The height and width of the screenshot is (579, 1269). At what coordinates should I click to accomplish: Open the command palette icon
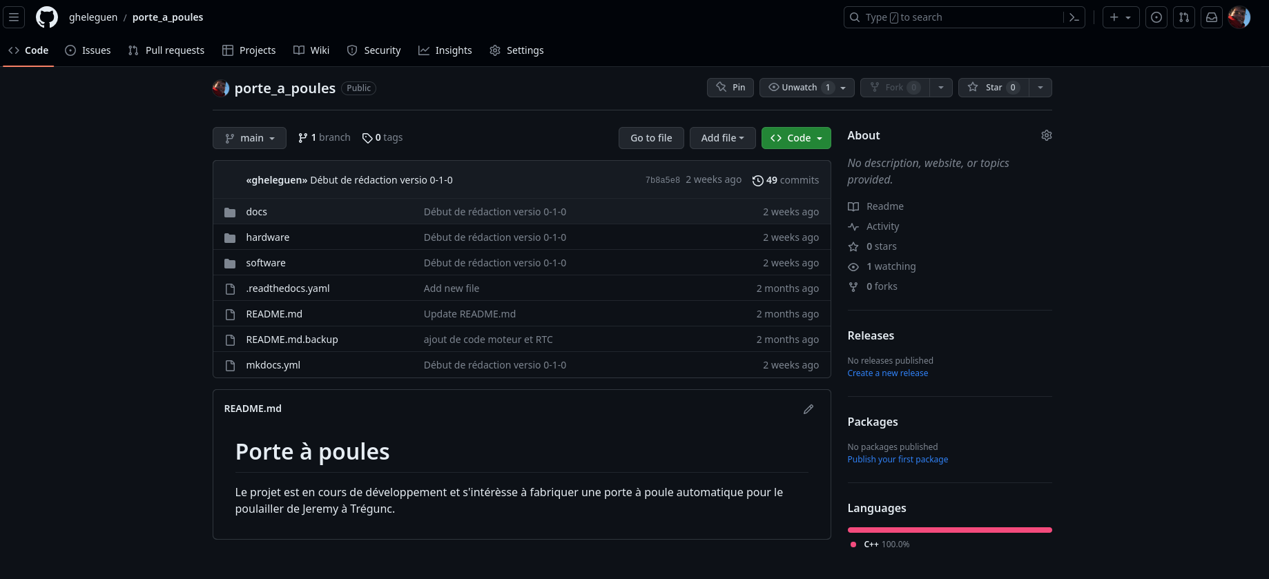(x=1074, y=17)
